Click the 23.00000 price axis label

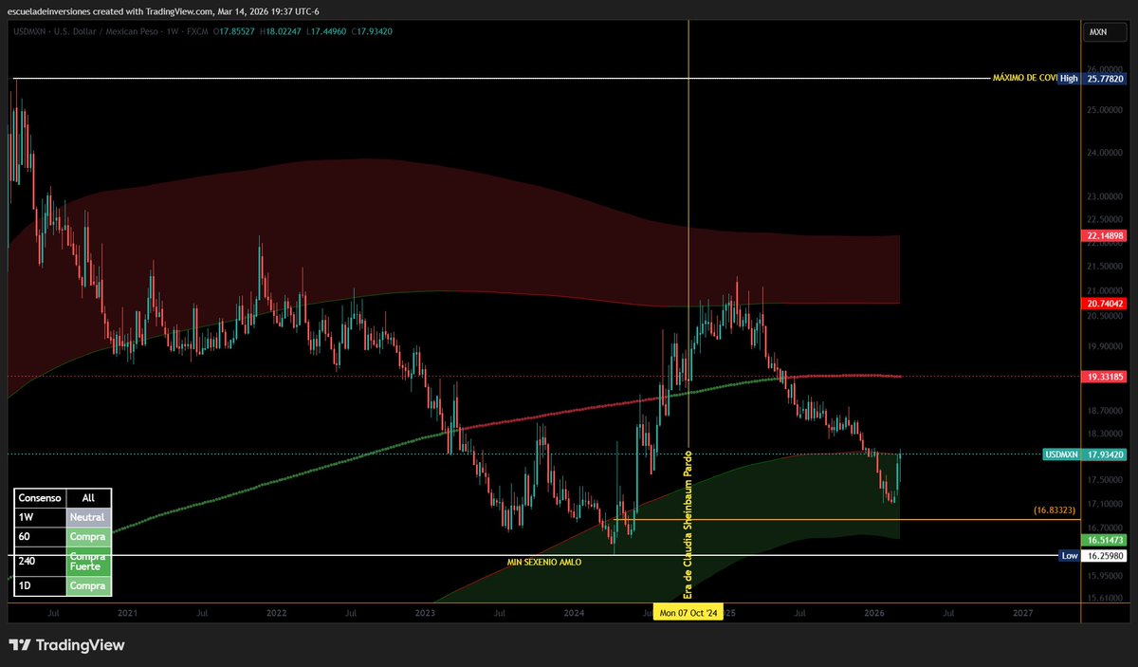click(1106, 196)
